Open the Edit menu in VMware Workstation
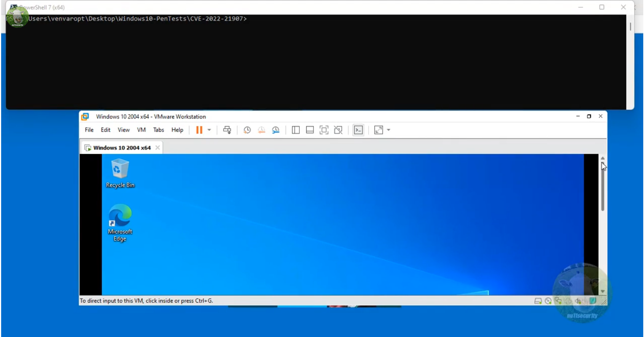Image resolution: width=644 pixels, height=337 pixels. point(105,130)
